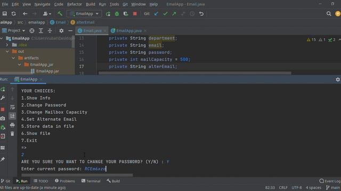Stop process in Run panel sidebar
Image resolution: width=341 pixels, height=191 pixels.
click(3, 110)
